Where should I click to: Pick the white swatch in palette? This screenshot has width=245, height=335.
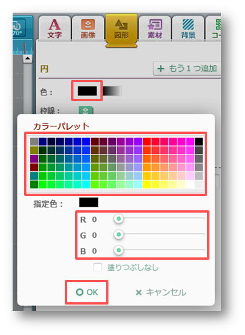pos(190,184)
